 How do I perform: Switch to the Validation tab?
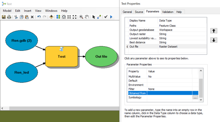[x=168, y=12]
